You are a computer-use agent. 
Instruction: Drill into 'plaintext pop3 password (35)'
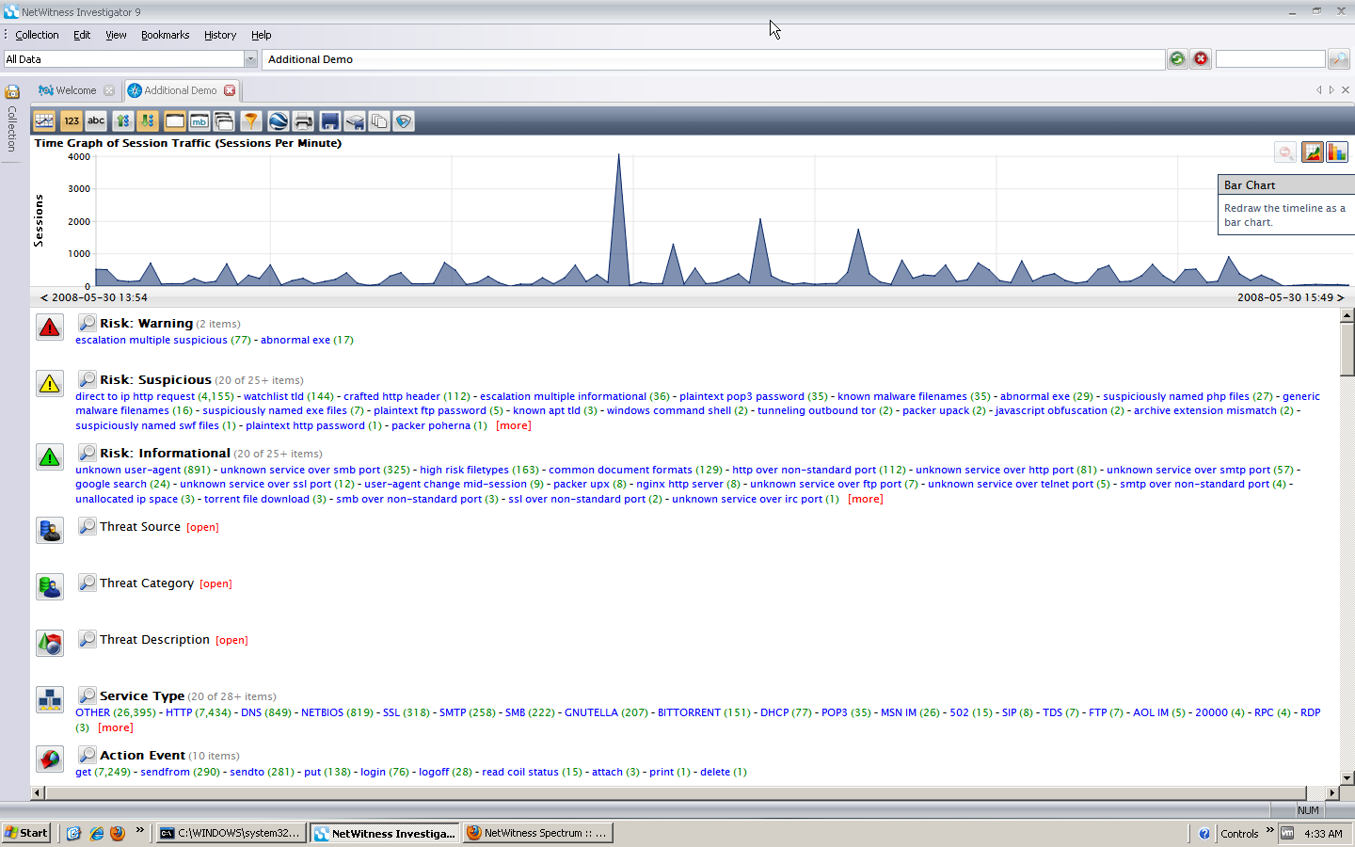(x=754, y=396)
